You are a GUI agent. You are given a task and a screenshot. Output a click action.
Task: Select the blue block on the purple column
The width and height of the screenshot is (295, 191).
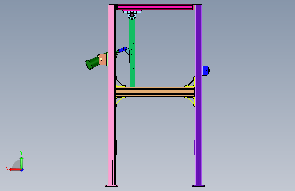(206, 71)
